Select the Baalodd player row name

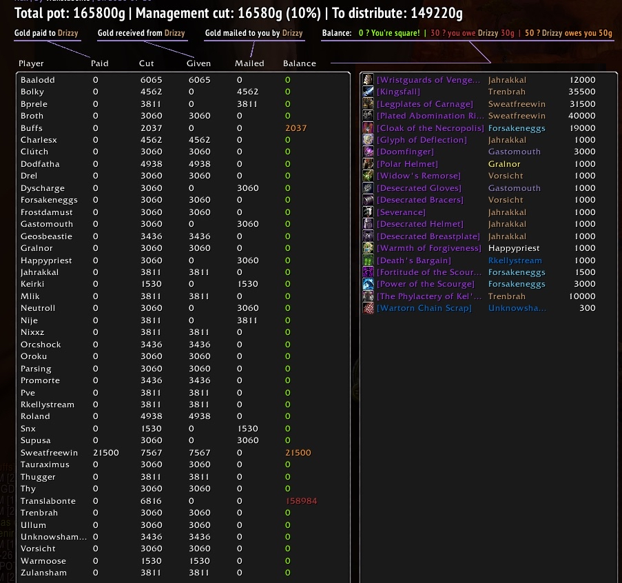[x=38, y=80]
